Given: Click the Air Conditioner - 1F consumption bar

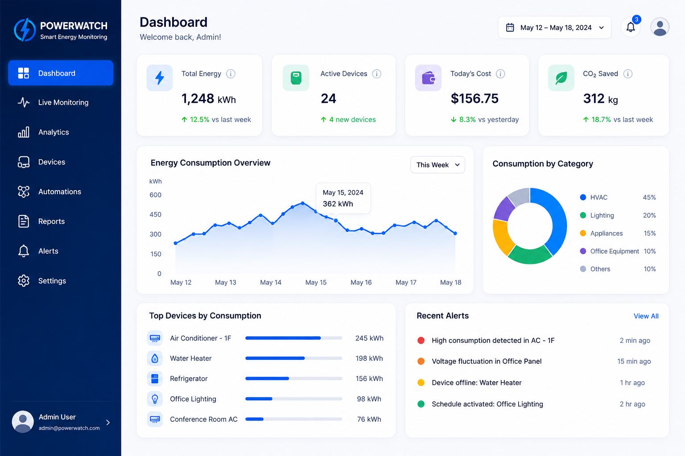Looking at the screenshot, I should (294, 338).
